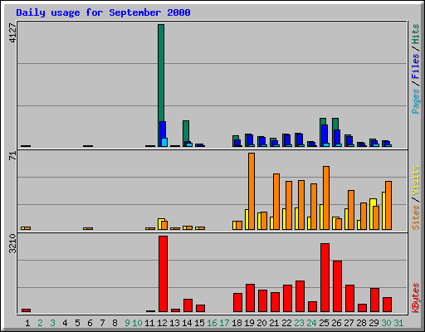This screenshot has height=332, width=425.
Task: Click day label 7 on x-axis
Action: (102, 323)
